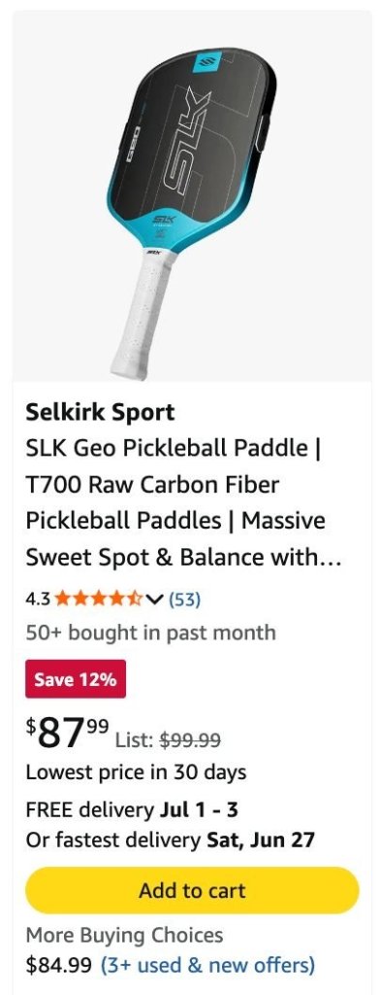Click the struck-through $99.99 list price
Screen dimensions: 380x995
[189, 739]
